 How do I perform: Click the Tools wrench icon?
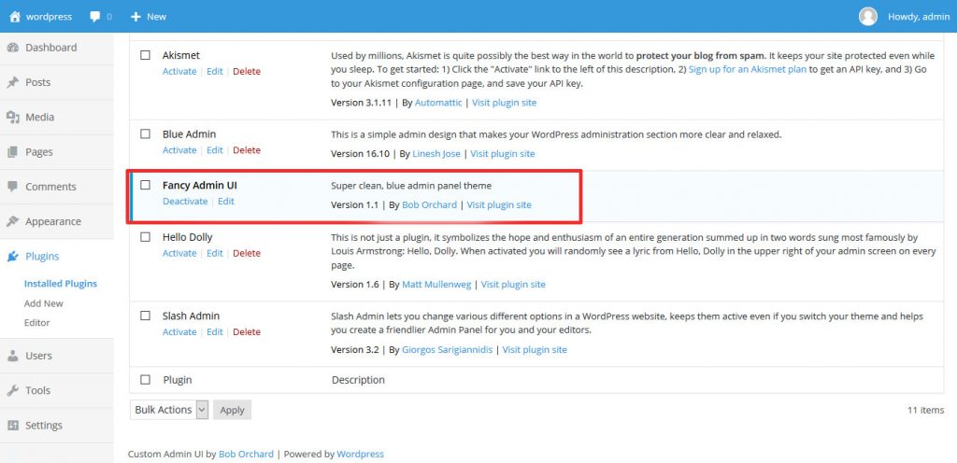coord(13,391)
